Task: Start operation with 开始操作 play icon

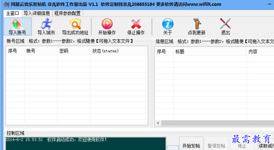Action: pyautogui.click(x=107, y=26)
